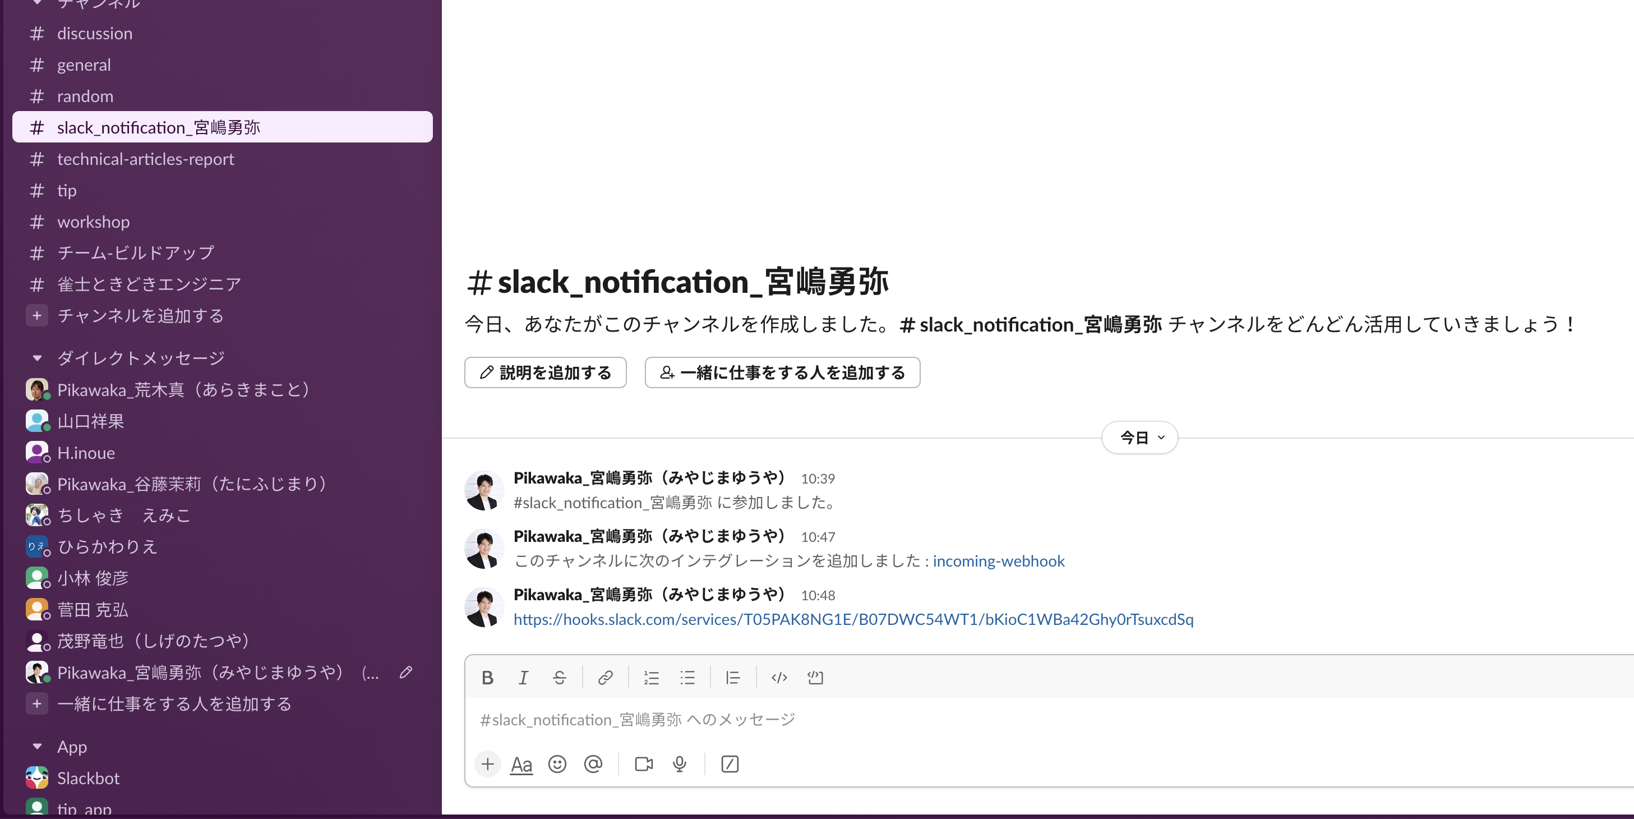Open Slackbot app conversation
This screenshot has width=1634, height=819.
tap(223, 777)
